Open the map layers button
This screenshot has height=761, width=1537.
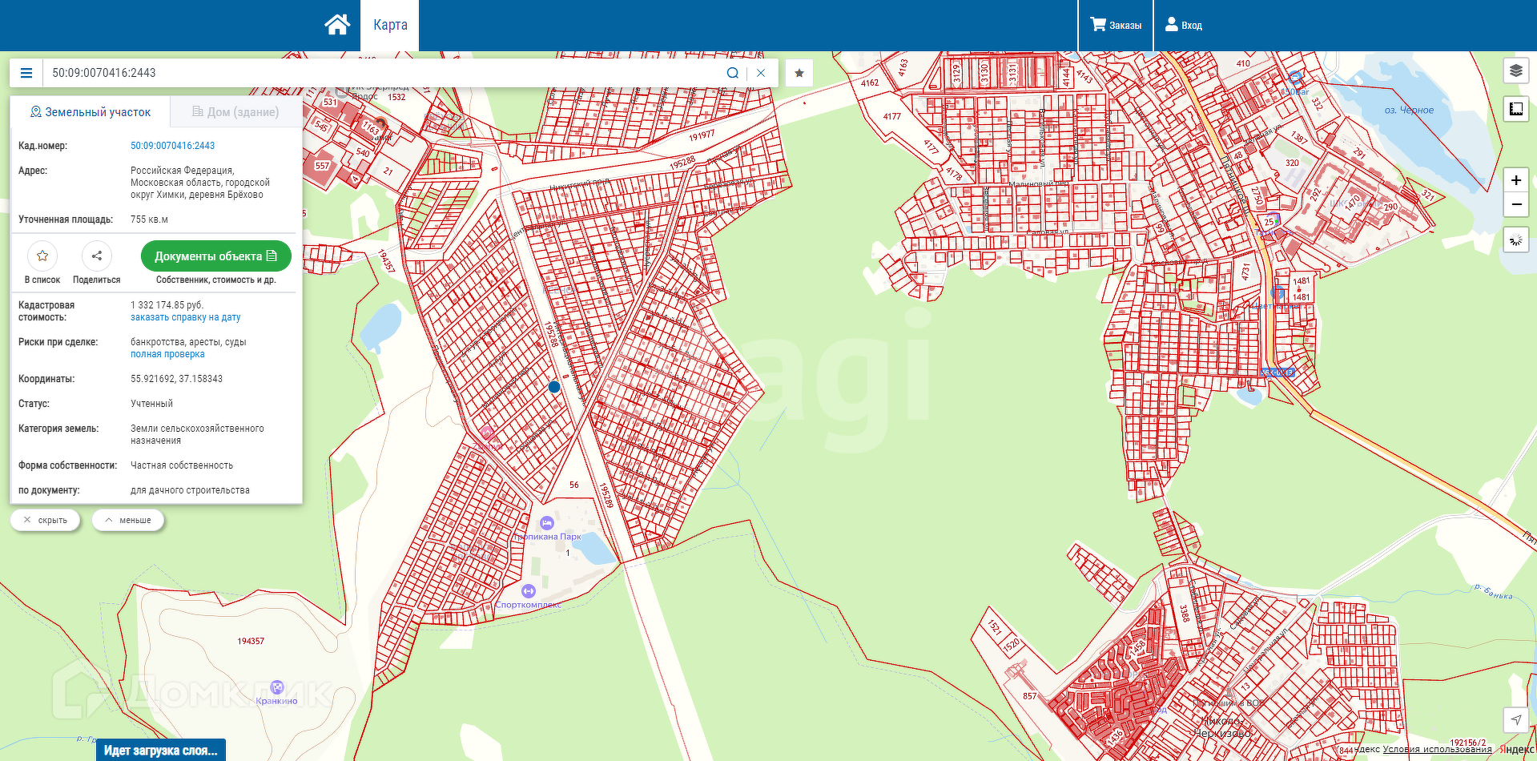(x=1516, y=70)
